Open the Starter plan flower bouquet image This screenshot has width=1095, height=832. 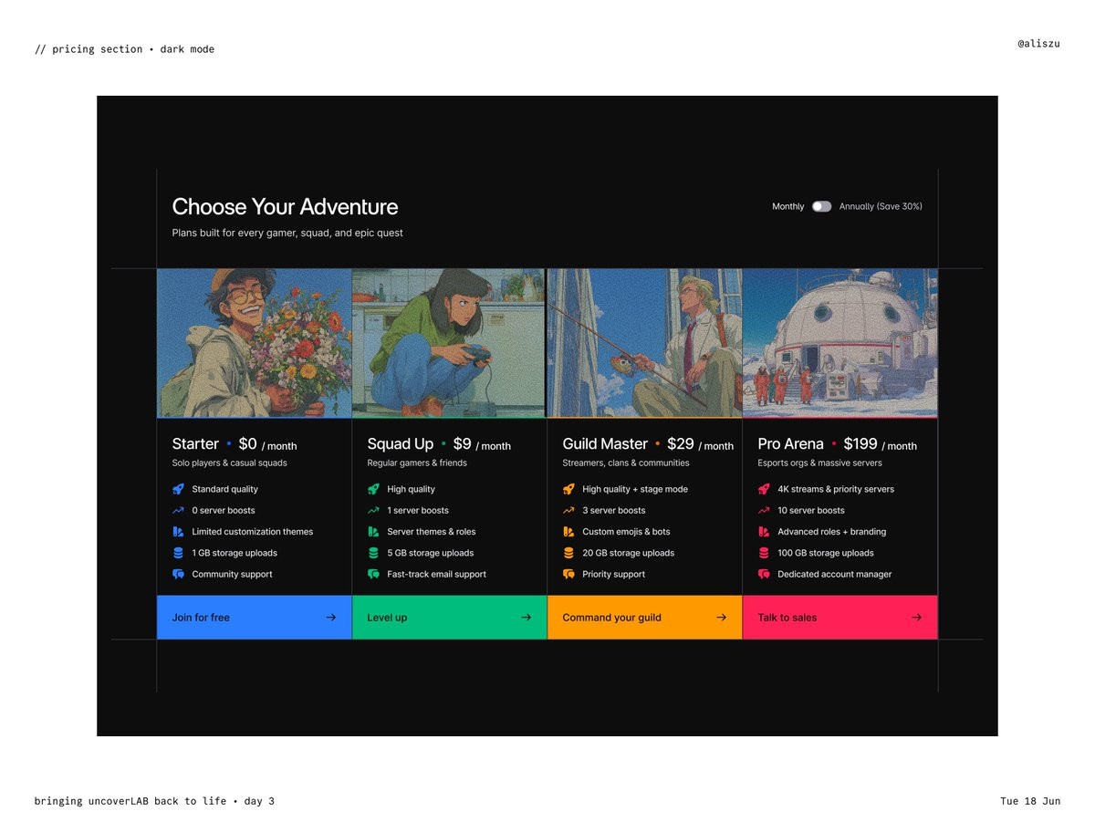(255, 343)
